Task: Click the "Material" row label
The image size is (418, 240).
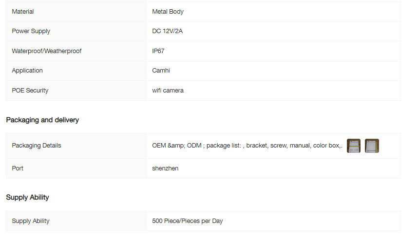Action: click(23, 12)
